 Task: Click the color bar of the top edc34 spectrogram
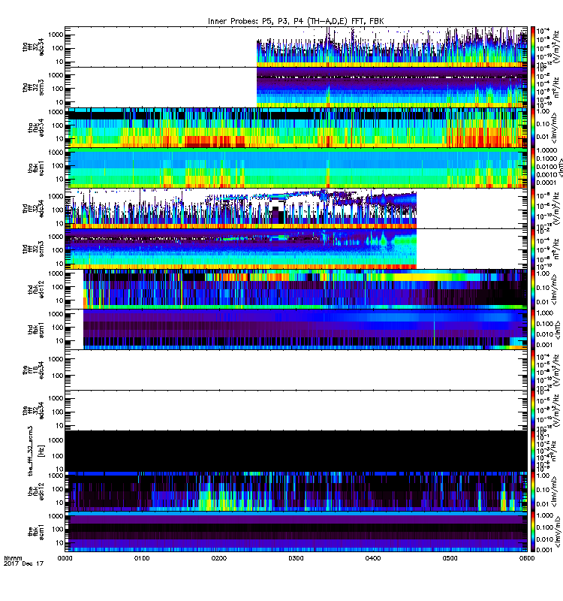pos(532,47)
